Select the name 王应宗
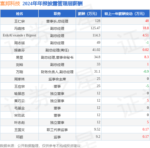 coord(19,86)
